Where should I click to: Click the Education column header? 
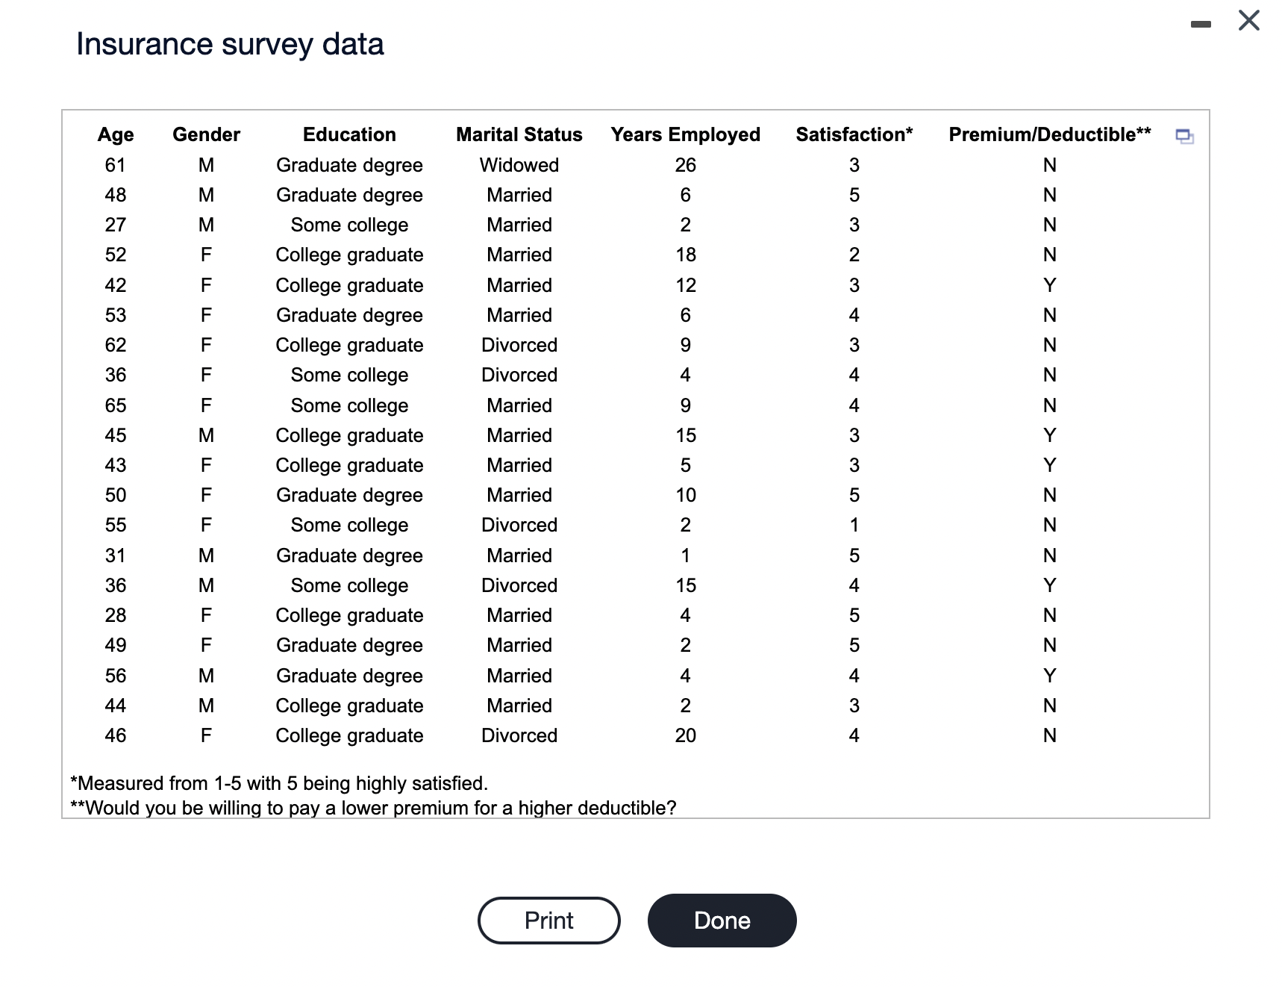[x=348, y=134]
